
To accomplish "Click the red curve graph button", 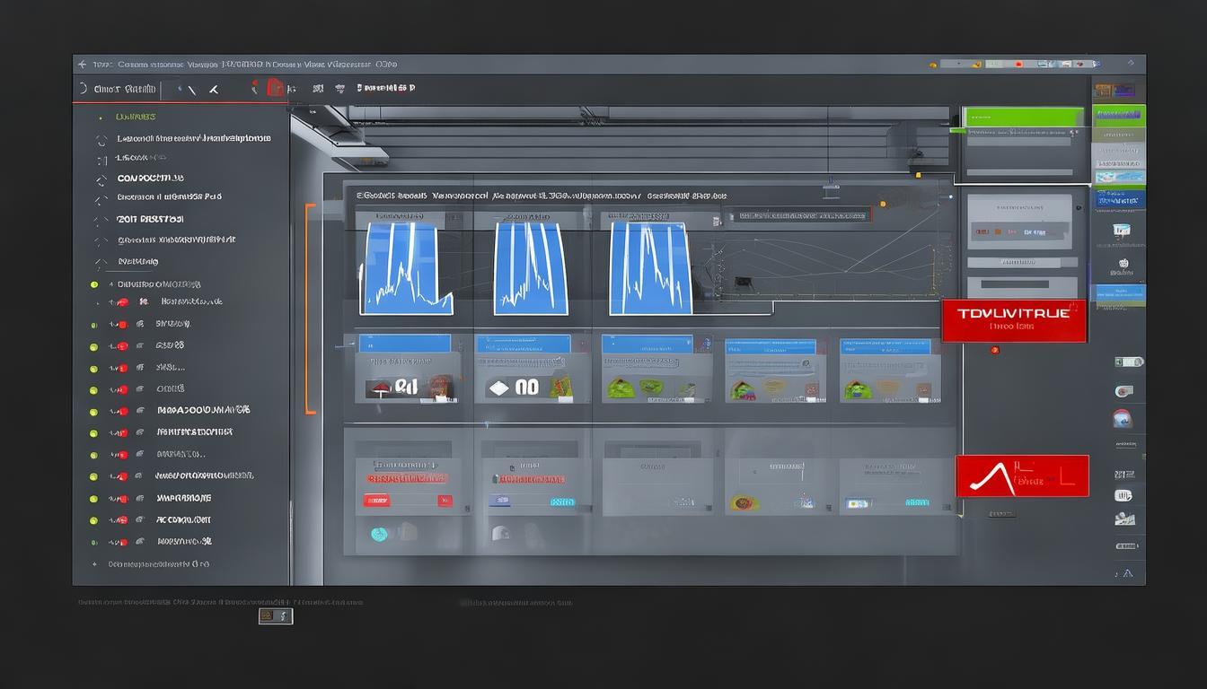I will coord(1022,476).
